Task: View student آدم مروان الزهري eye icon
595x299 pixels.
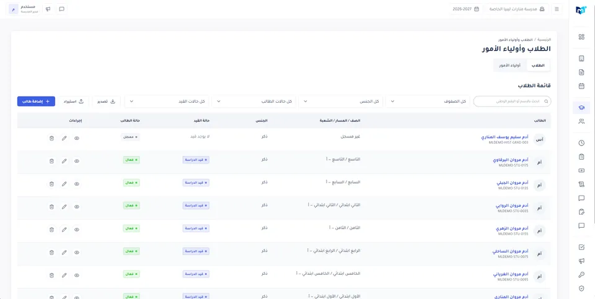Action: click(x=77, y=230)
